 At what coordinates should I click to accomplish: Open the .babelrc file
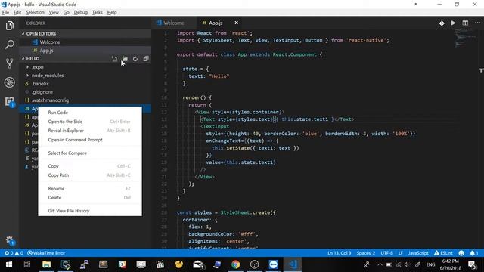85,84
